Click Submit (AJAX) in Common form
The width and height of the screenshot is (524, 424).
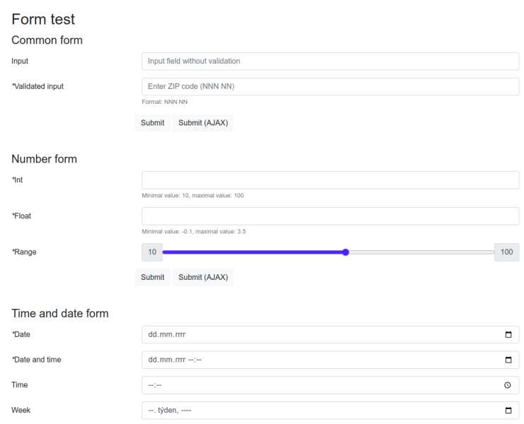click(203, 123)
